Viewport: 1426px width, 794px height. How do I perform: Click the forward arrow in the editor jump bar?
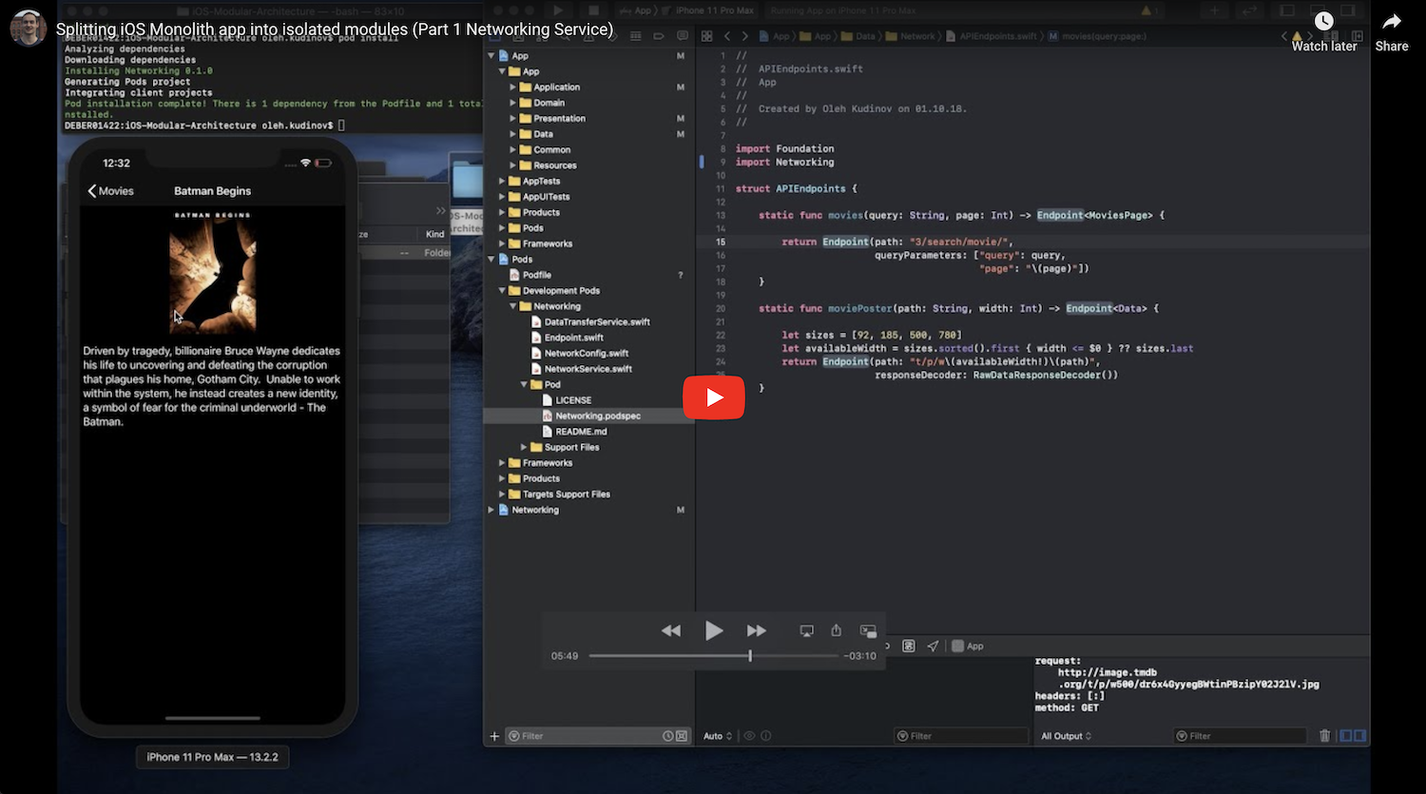pos(744,36)
